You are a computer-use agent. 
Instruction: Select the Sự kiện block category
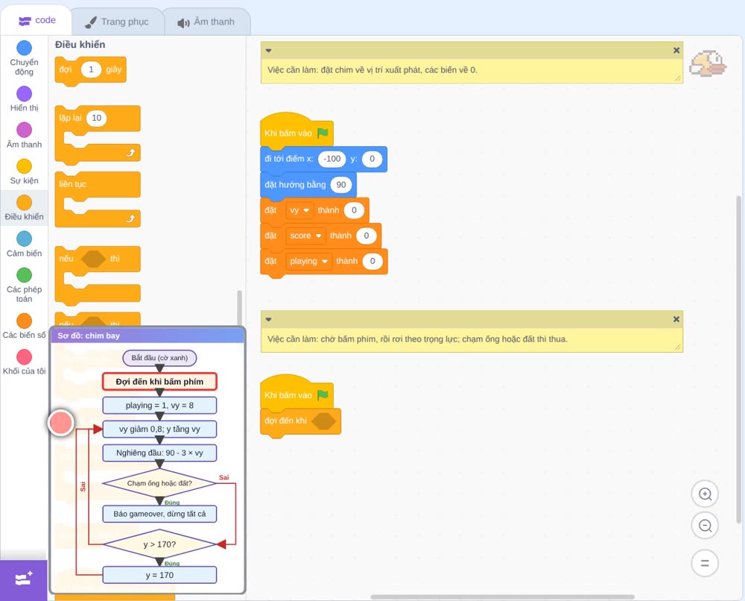(24, 172)
